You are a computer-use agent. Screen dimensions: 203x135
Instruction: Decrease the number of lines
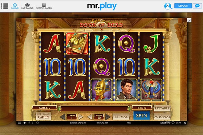click(90, 117)
